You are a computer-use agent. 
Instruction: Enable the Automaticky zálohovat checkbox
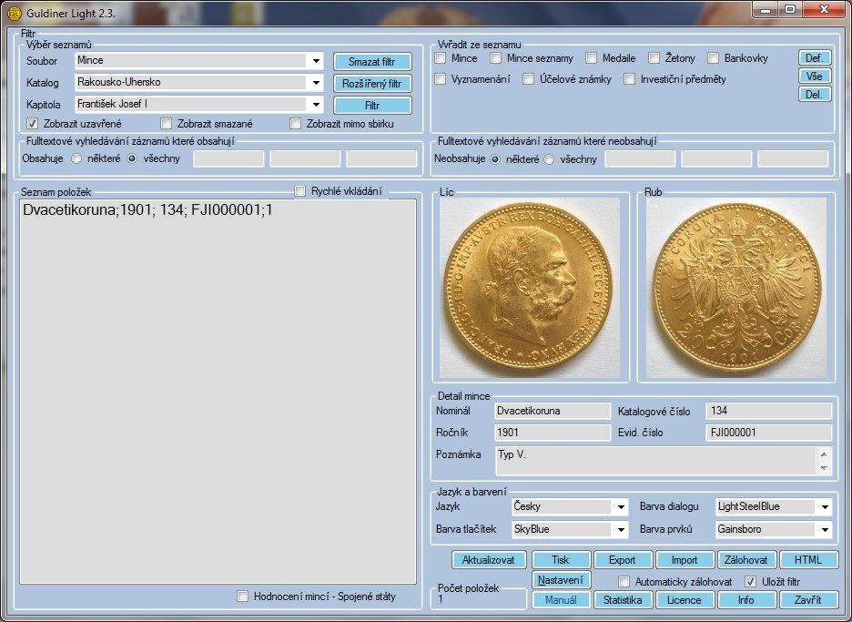pyautogui.click(x=624, y=582)
